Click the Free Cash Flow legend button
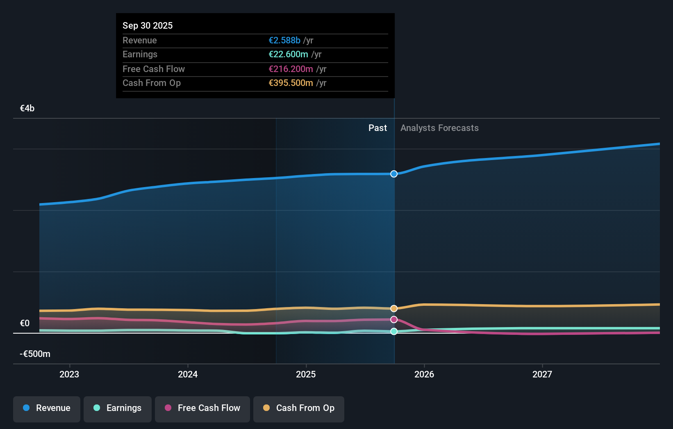Screen dimensions: 673x429 pos(202,409)
